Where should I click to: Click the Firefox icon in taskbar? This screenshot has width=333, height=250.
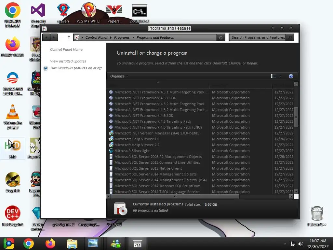[x=50, y=243]
